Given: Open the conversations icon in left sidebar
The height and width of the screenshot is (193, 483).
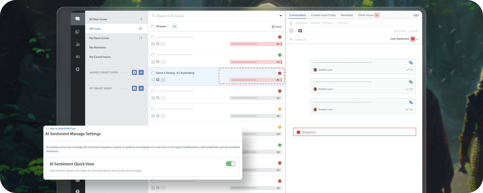Looking at the screenshot, I should click(78, 19).
